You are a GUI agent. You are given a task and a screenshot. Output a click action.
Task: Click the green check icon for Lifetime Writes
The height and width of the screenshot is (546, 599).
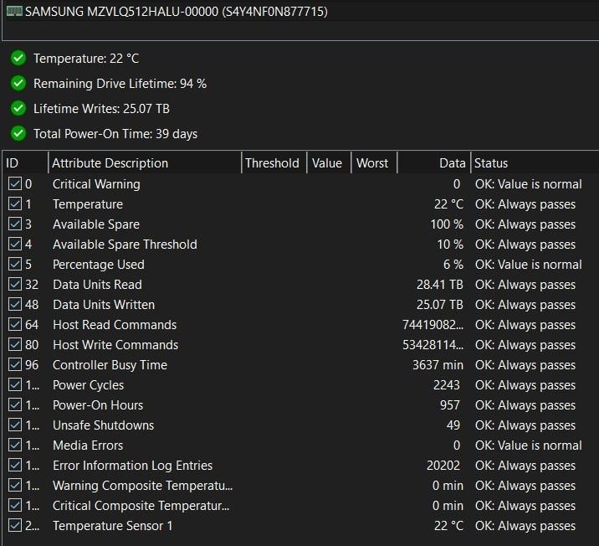point(18,109)
